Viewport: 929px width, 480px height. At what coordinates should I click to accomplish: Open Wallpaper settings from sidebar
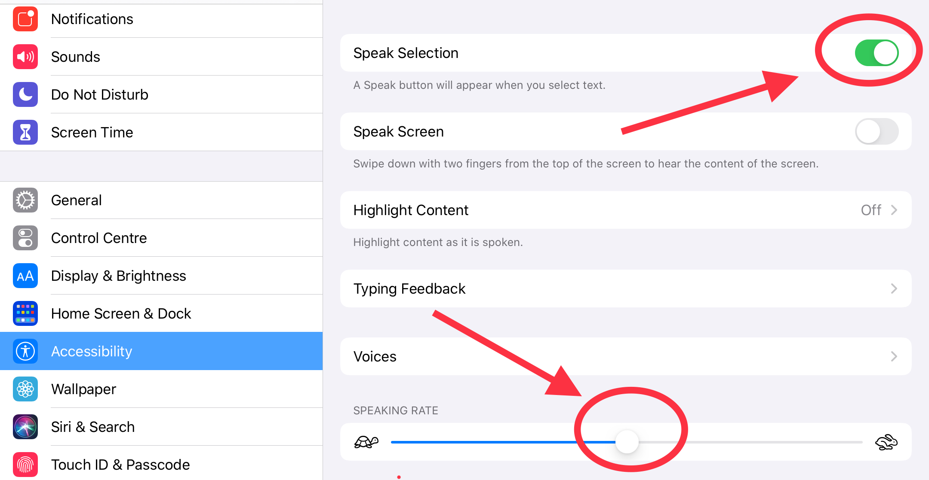click(161, 389)
